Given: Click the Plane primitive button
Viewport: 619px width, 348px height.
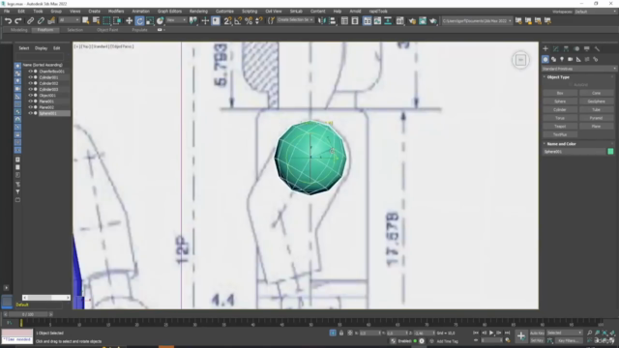Looking at the screenshot, I should [596, 127].
